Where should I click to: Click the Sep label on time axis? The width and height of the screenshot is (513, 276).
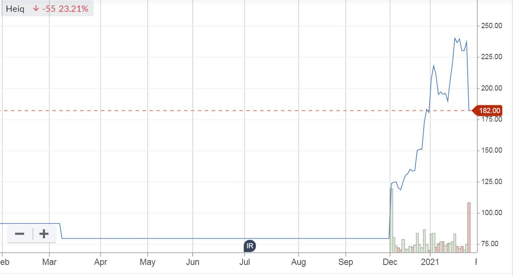coord(346,262)
